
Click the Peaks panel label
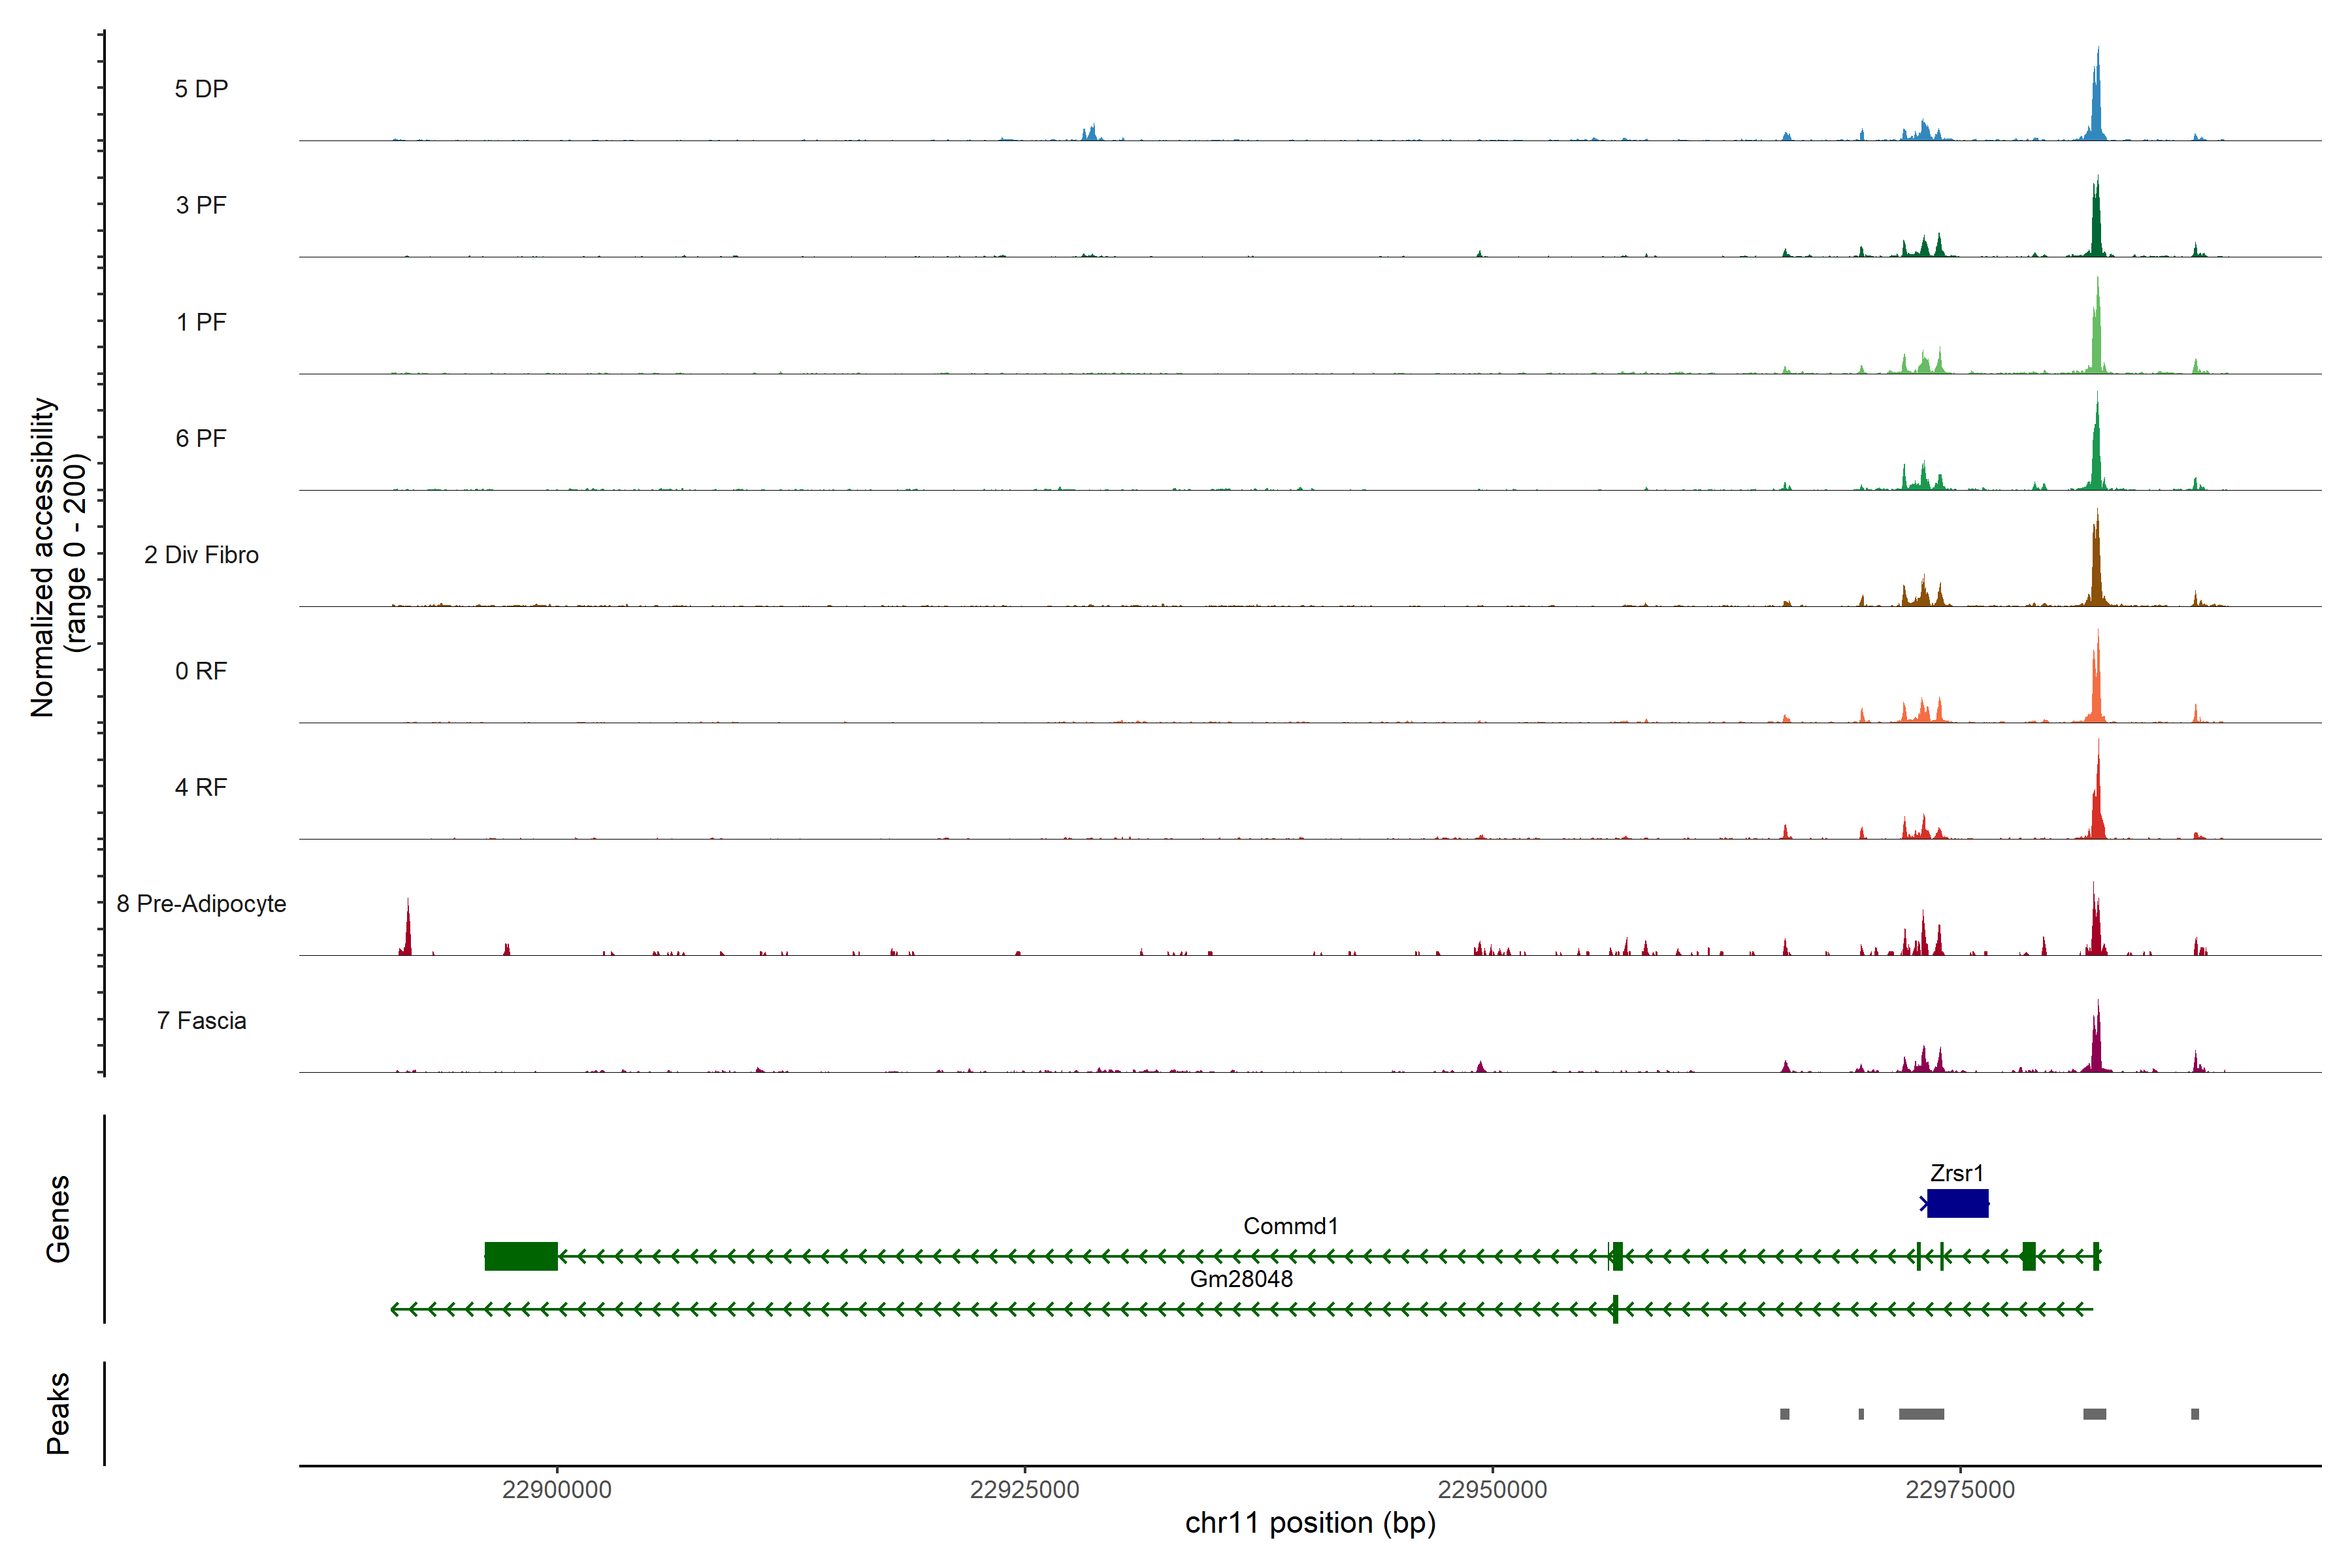[58, 1413]
